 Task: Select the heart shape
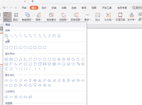coord(73,64)
